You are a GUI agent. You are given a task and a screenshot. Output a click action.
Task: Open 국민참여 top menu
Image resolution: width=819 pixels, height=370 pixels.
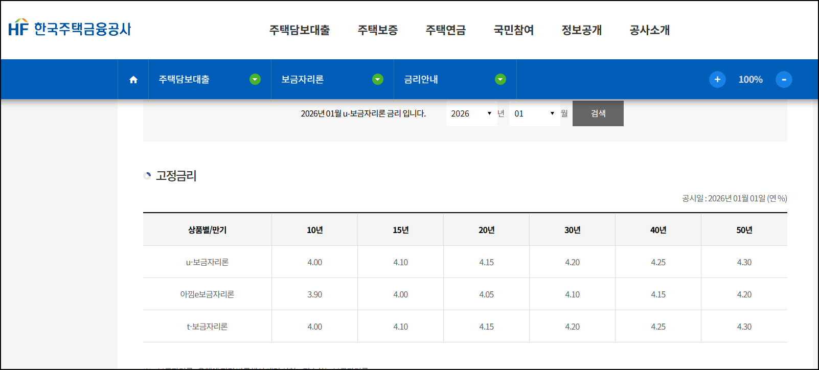pyautogui.click(x=514, y=30)
